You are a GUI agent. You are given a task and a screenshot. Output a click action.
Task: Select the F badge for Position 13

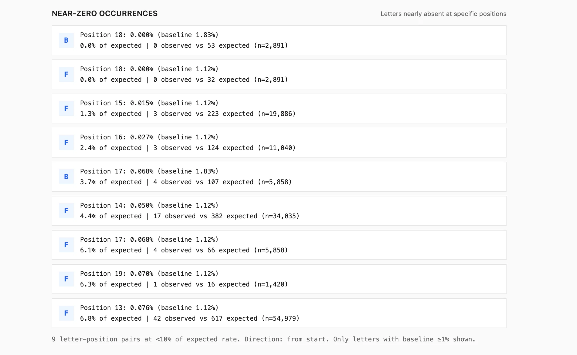pyautogui.click(x=66, y=313)
